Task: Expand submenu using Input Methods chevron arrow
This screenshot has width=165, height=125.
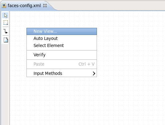Action: pos(94,73)
